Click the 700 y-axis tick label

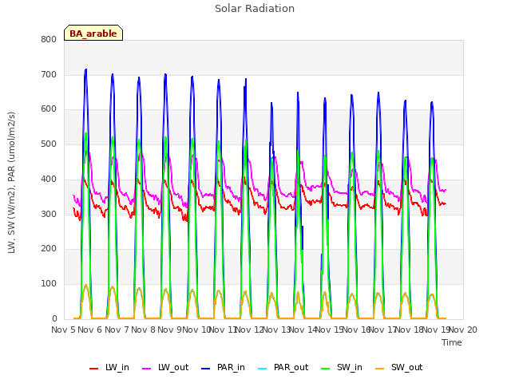click(49, 74)
